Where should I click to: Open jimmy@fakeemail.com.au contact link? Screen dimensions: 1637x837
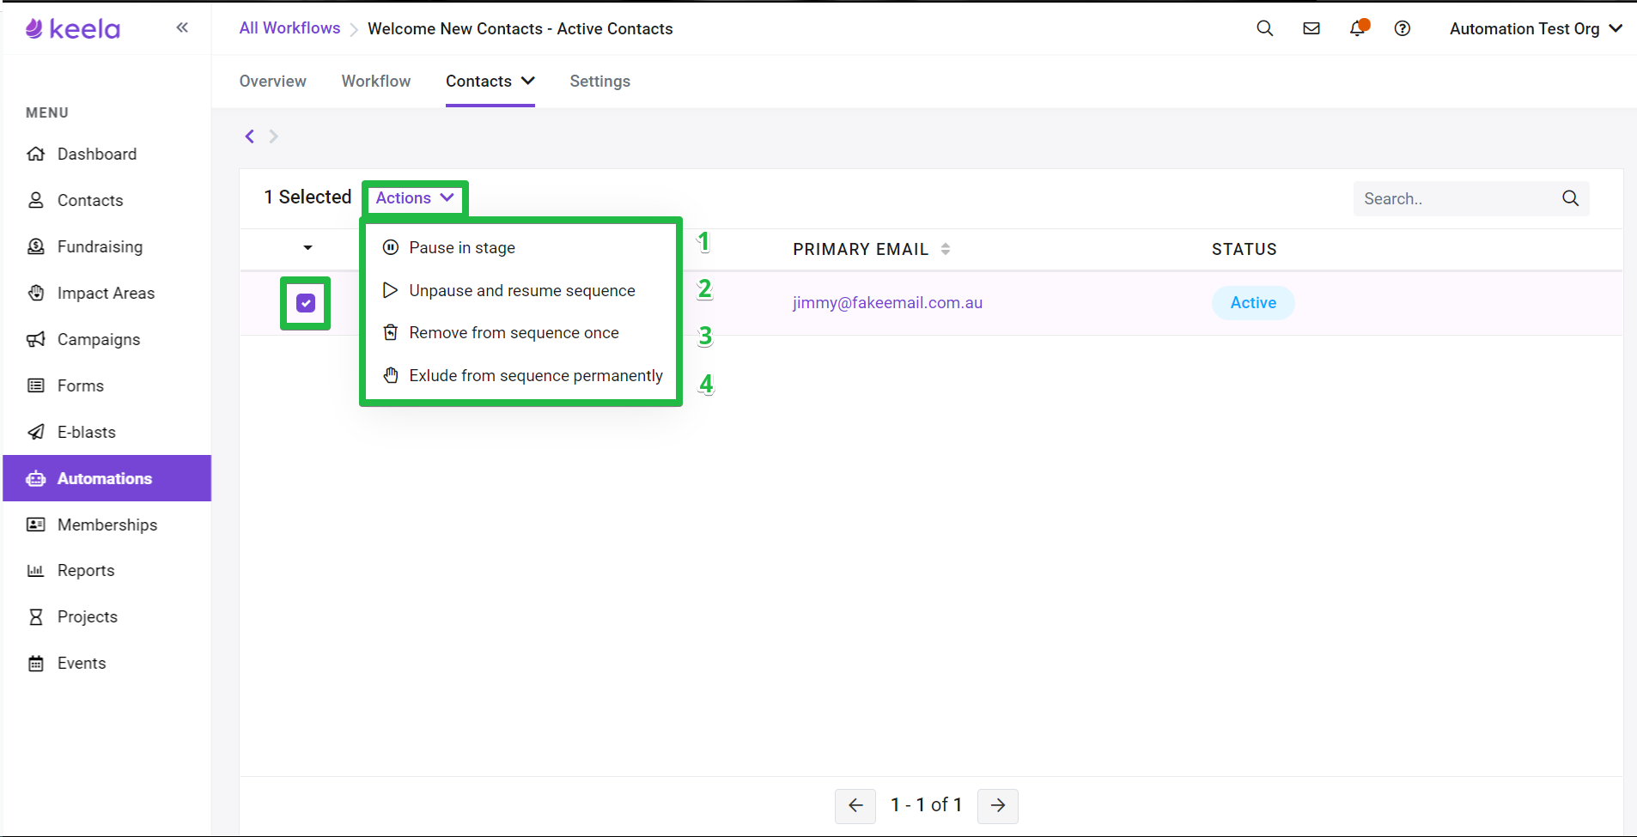click(887, 302)
